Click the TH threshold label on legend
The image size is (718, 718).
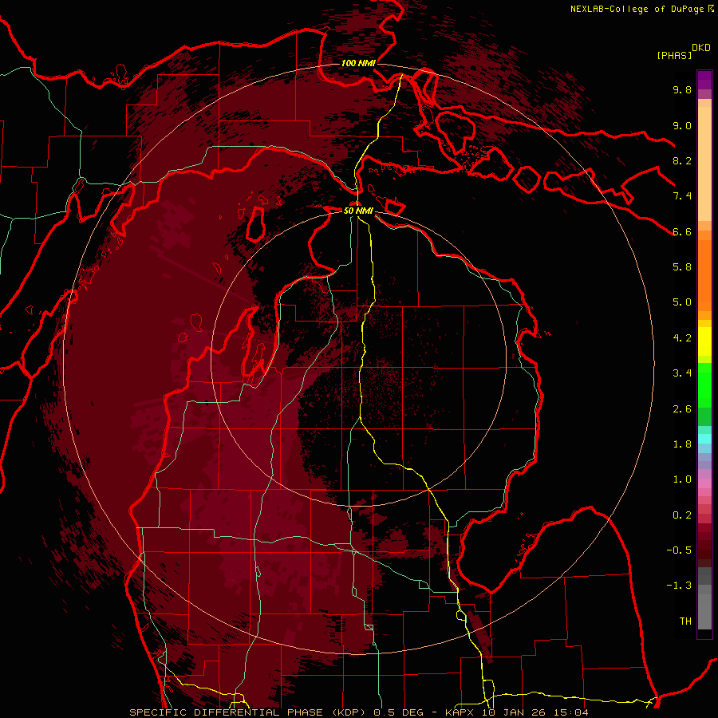pos(685,621)
